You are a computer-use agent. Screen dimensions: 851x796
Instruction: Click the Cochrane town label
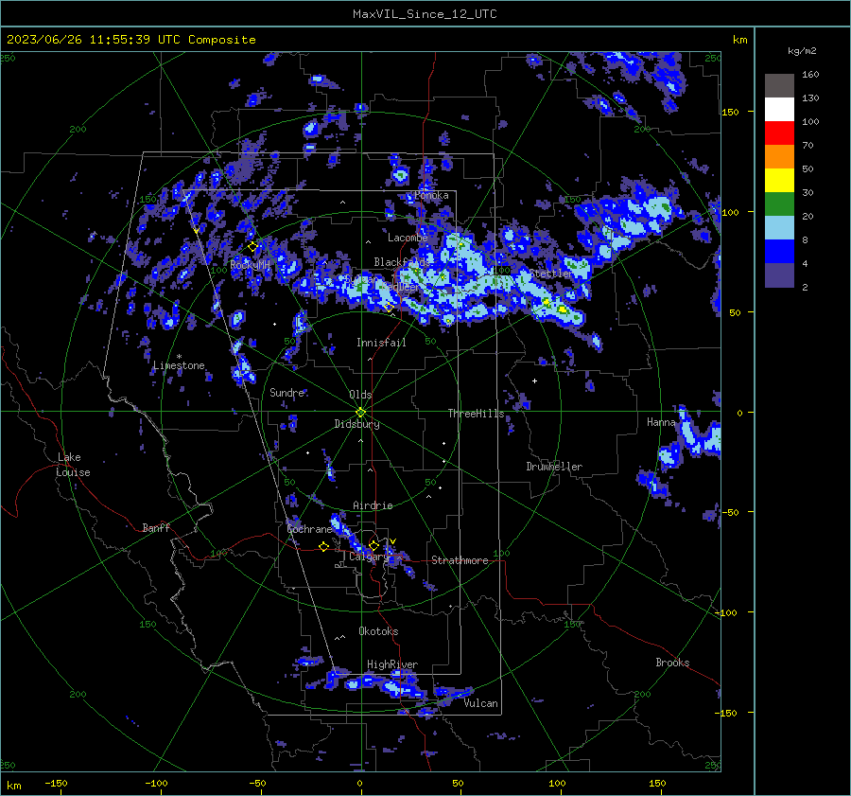309,529
